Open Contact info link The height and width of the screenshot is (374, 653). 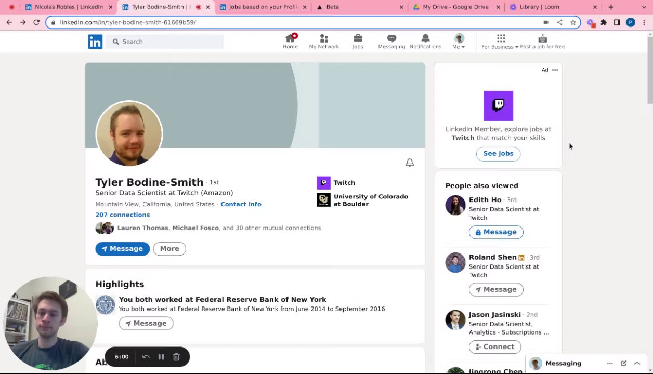[x=241, y=204]
